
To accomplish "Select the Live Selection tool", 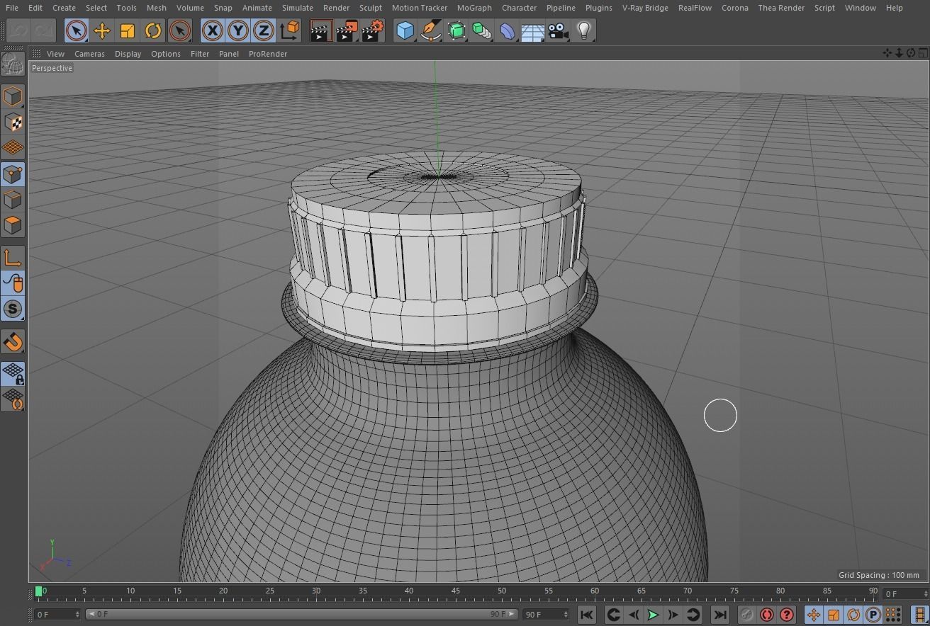I will [77, 30].
